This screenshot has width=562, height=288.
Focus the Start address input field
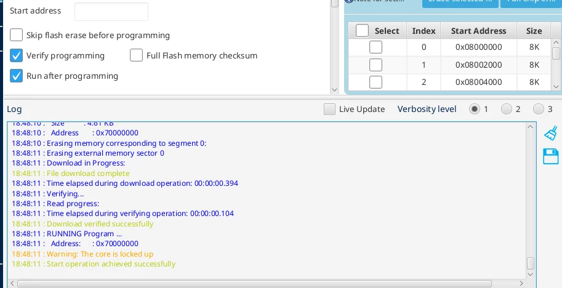point(111,12)
